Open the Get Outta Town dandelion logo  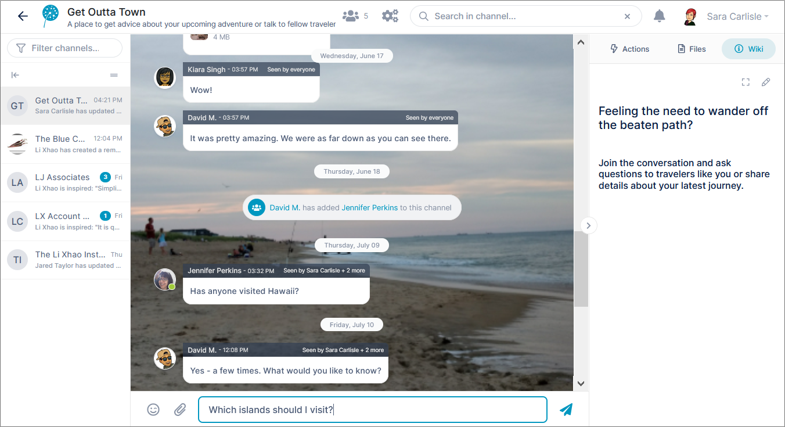(51, 16)
